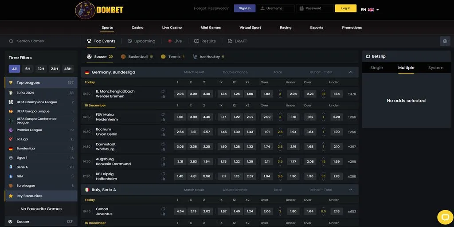Screen dimensions: 454x227
Task: Open statistics icon for Bochum vs Union Berlin
Action: (x=163, y=134)
